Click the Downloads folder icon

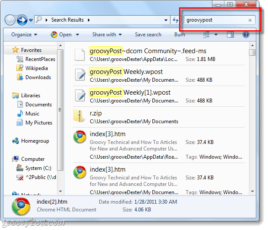pos(20,77)
